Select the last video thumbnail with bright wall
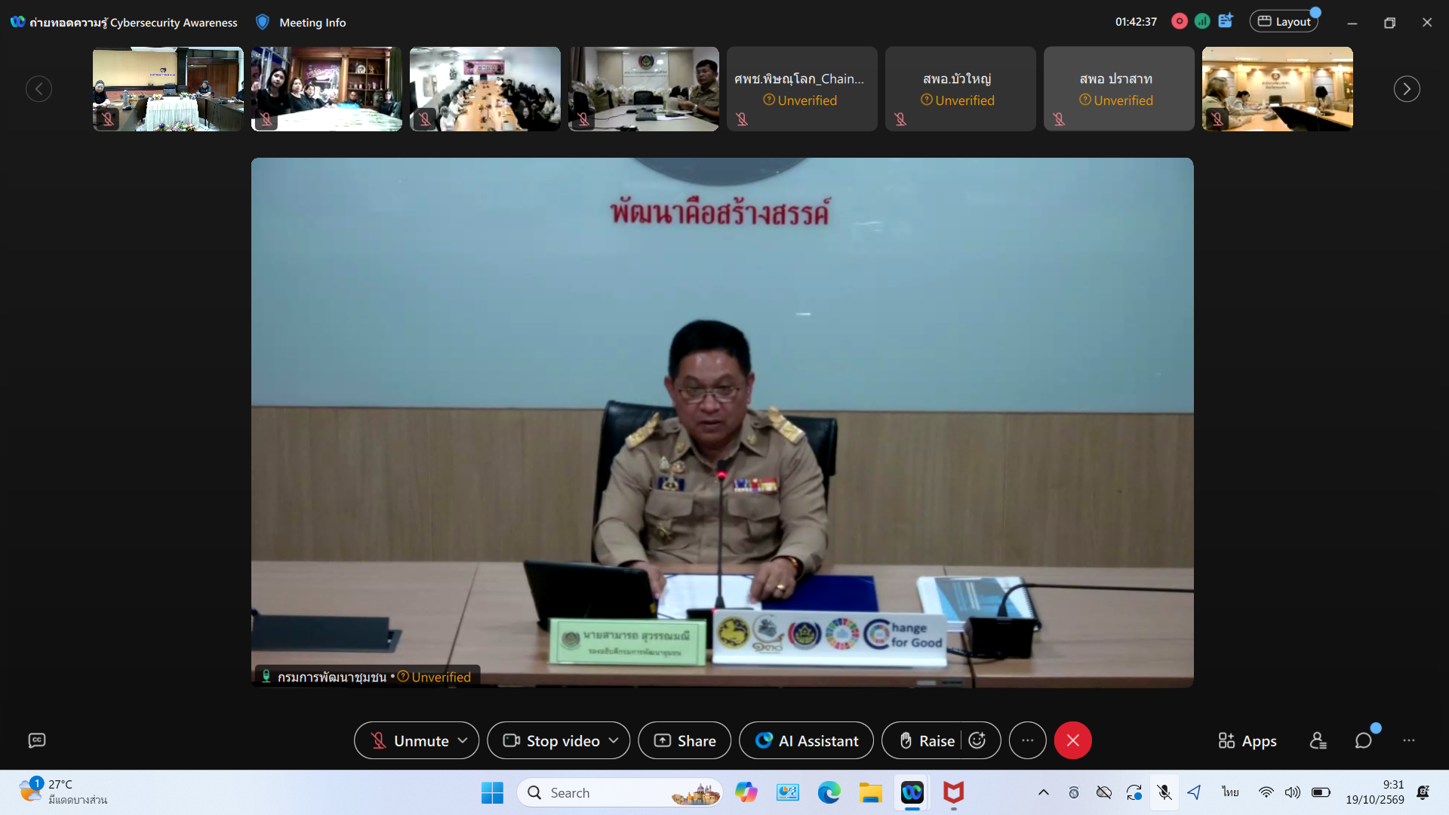This screenshot has height=815, width=1449. 1277,89
